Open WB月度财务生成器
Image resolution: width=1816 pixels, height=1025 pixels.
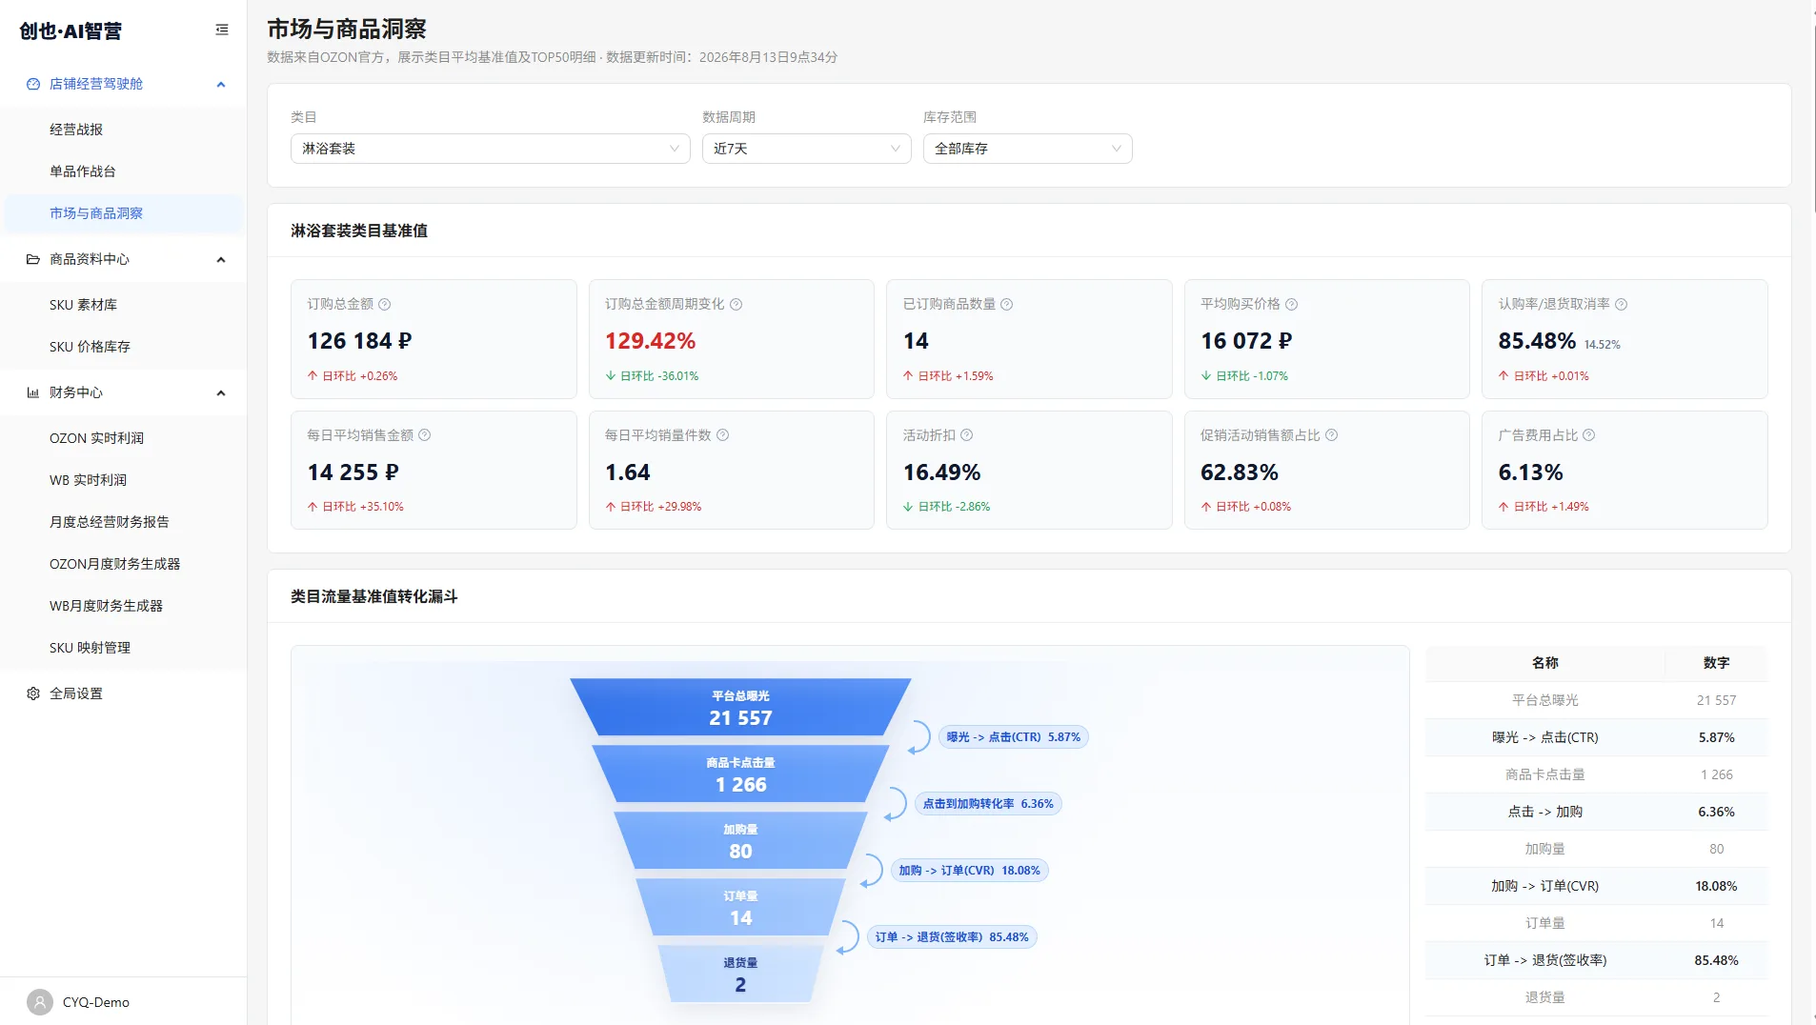pos(124,606)
